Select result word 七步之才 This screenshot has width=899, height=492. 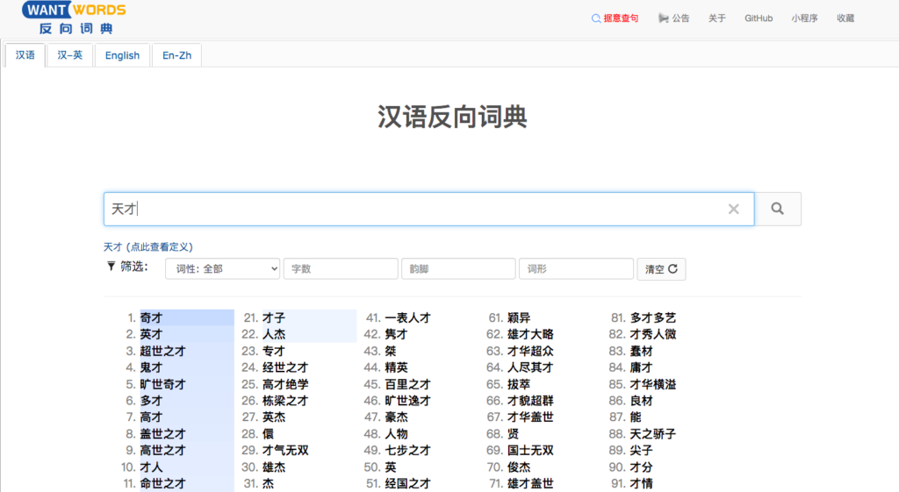407,451
